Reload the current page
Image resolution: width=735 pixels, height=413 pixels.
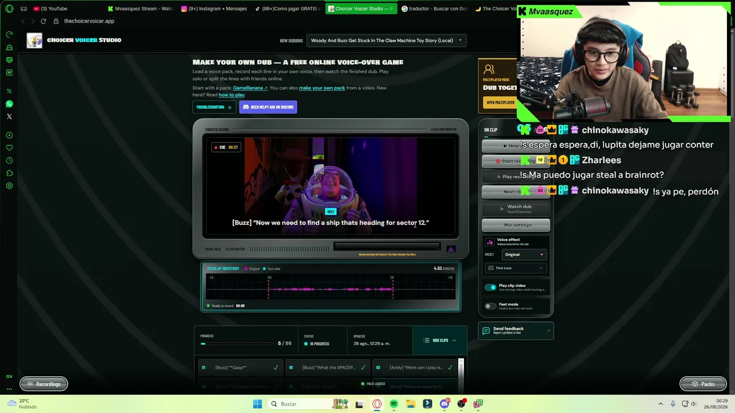tap(43, 21)
